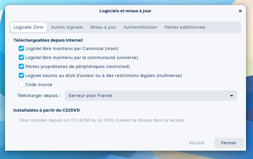Viewport: 253px width, 159px height.
Task: Toggle the community (universe) software checkbox
Action: tap(21, 57)
